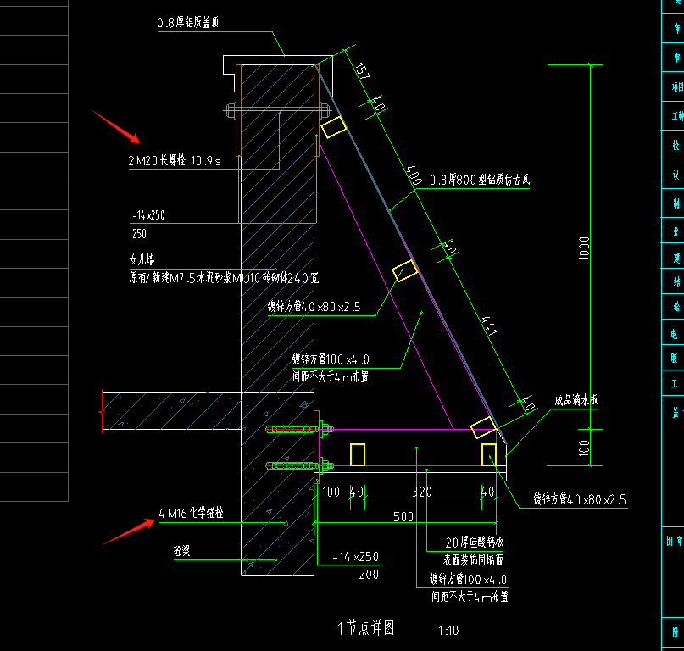The height and width of the screenshot is (651, 684).
Task: Select the '电' cell in title block
Action: pyautogui.click(x=675, y=334)
